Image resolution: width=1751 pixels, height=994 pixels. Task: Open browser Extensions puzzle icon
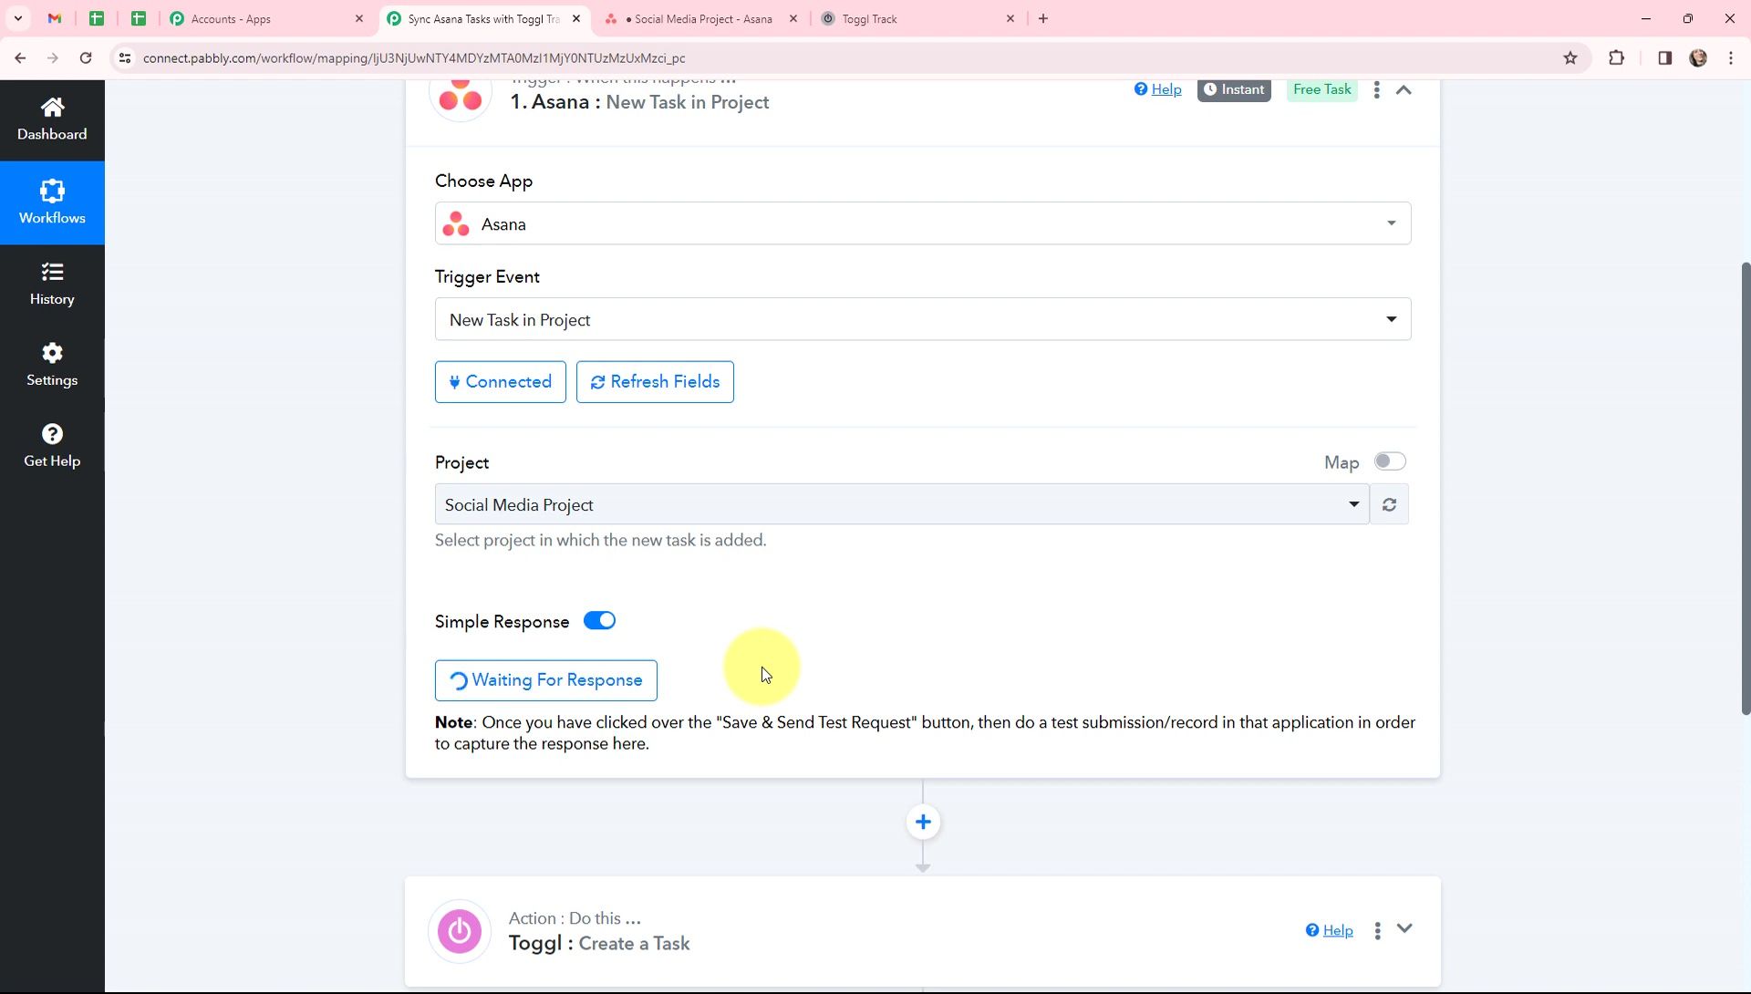coord(1617,58)
